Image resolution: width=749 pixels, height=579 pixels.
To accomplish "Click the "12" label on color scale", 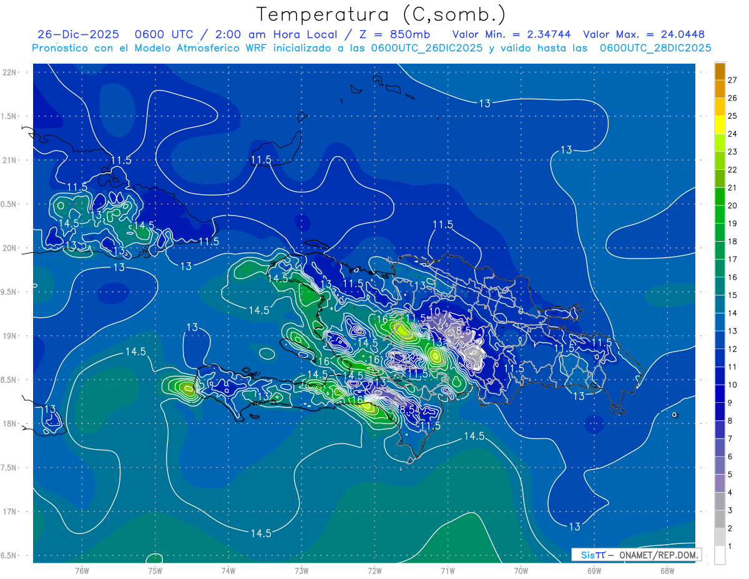I will (x=732, y=349).
